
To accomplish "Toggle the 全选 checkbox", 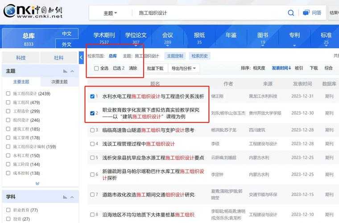I will tap(96, 68).
